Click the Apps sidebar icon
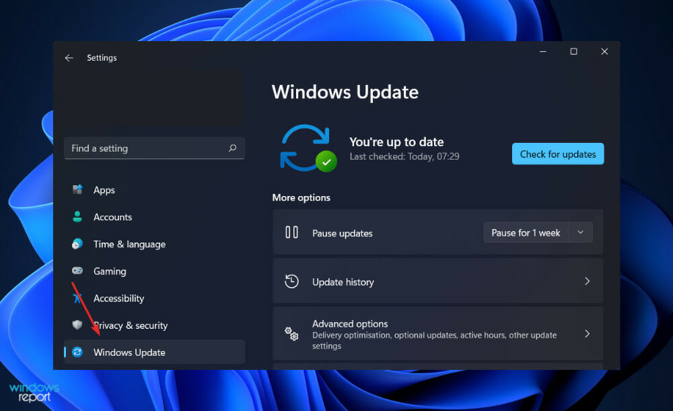This screenshot has height=411, width=673. point(77,190)
